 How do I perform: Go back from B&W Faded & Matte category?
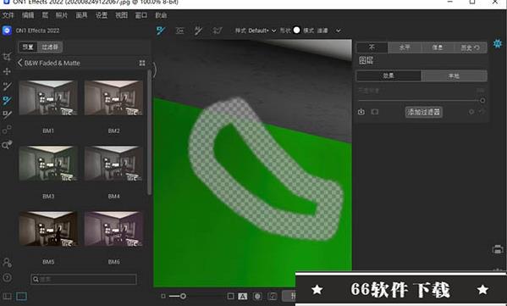tap(19, 63)
